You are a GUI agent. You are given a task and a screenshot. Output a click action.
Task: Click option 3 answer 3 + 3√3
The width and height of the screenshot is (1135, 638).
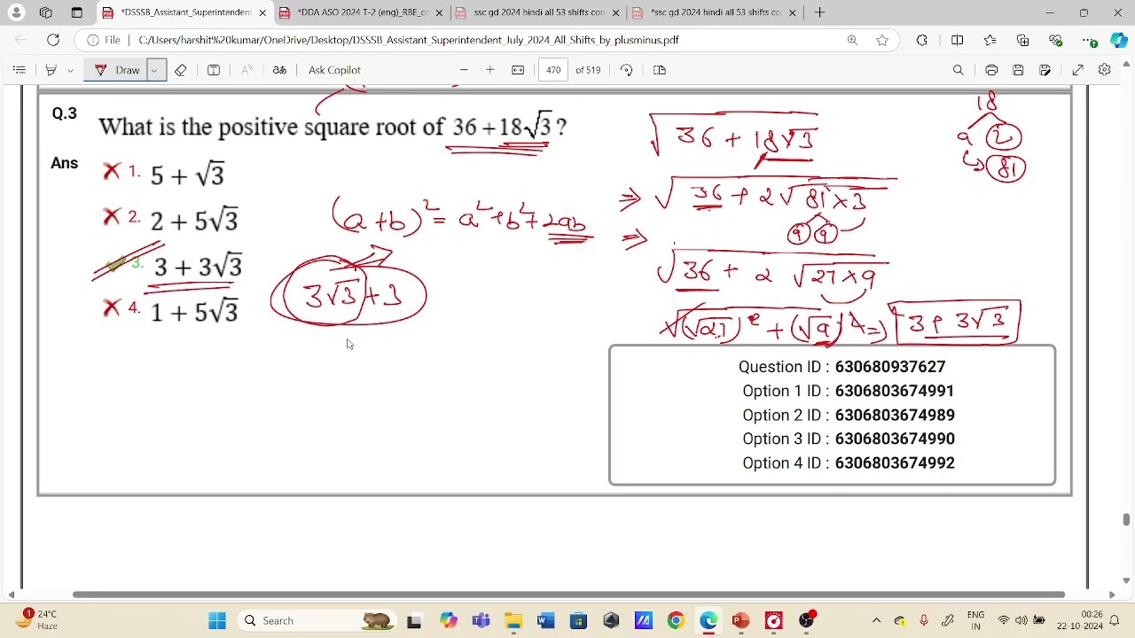[198, 266]
